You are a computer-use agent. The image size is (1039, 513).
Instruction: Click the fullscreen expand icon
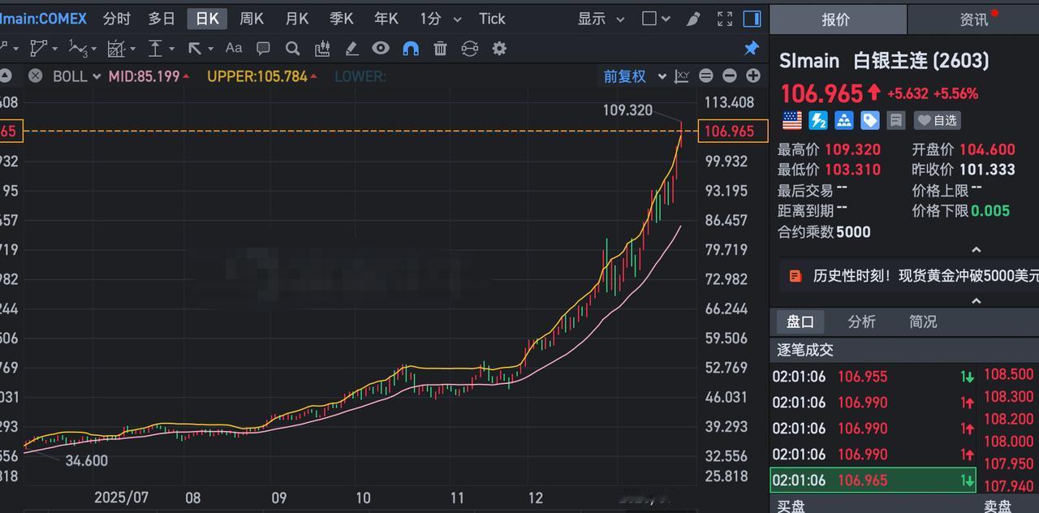(x=724, y=19)
